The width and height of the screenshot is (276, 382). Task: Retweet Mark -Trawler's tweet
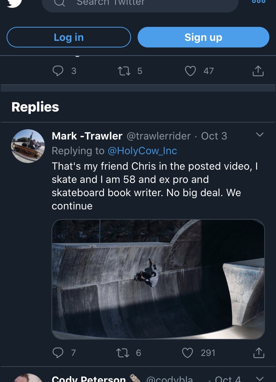point(122,353)
